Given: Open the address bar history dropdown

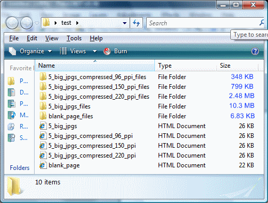Looking at the screenshot, I should [124, 23].
